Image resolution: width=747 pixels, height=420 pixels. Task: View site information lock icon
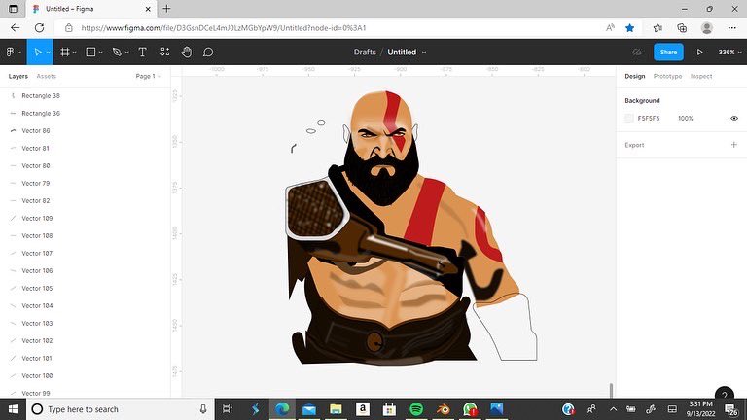(69, 28)
